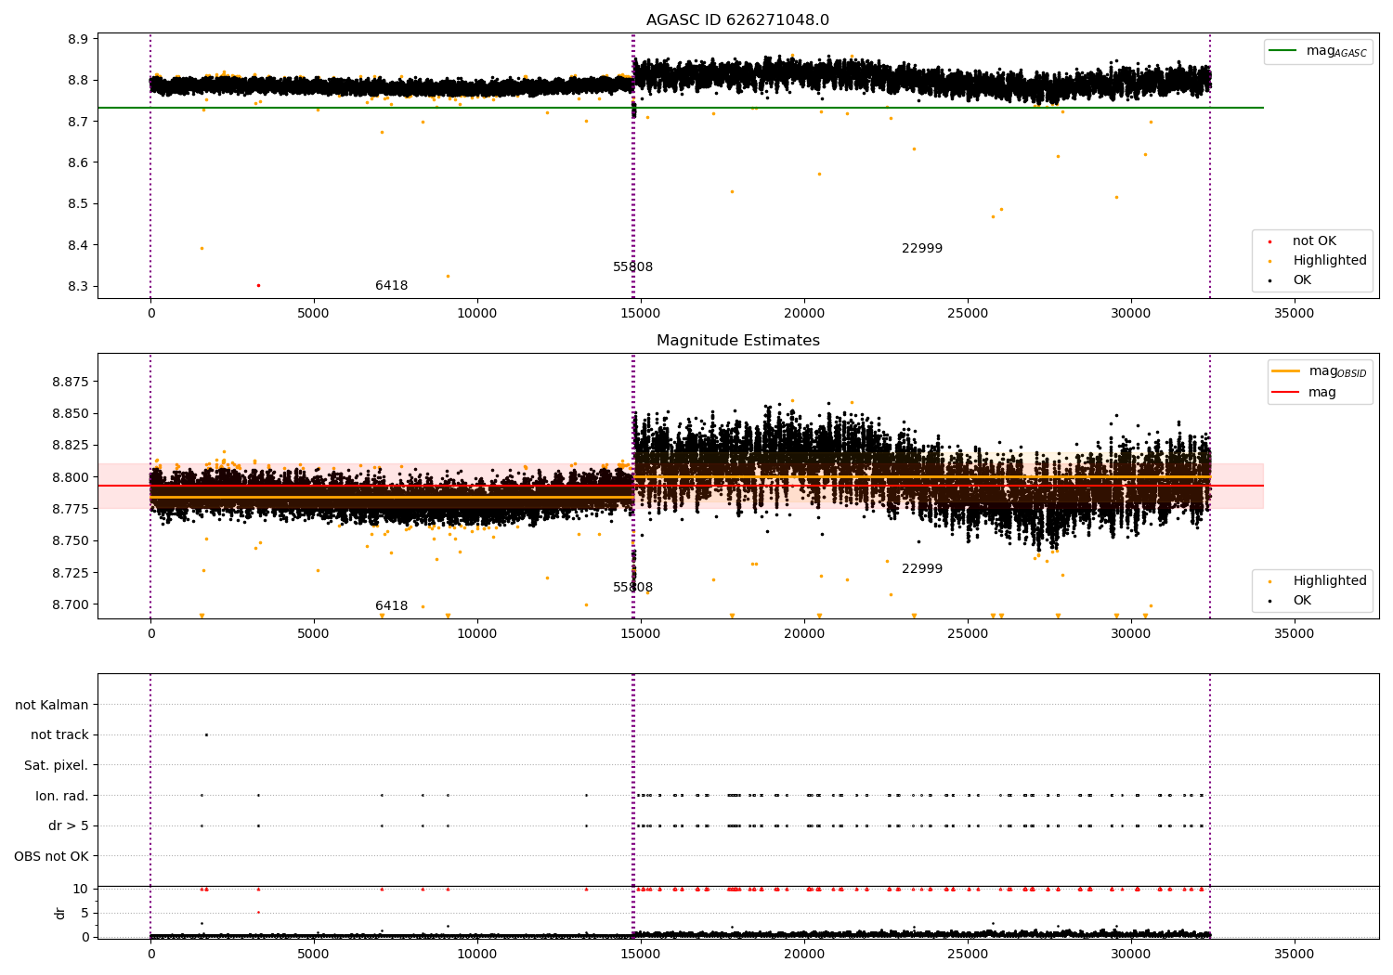Image resolution: width=1393 pixels, height=975 pixels.
Task: Click the 35000 x-tick in top plot
Action: (1294, 314)
